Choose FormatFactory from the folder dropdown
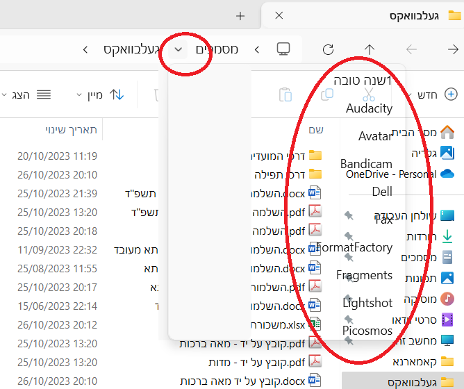The width and height of the screenshot is (464, 389). click(x=354, y=247)
